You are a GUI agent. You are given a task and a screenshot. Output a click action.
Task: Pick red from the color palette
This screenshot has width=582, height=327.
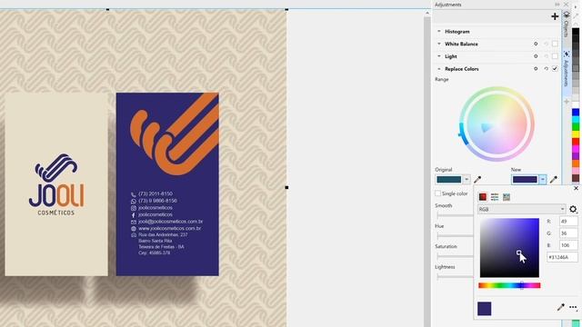tap(576, 142)
